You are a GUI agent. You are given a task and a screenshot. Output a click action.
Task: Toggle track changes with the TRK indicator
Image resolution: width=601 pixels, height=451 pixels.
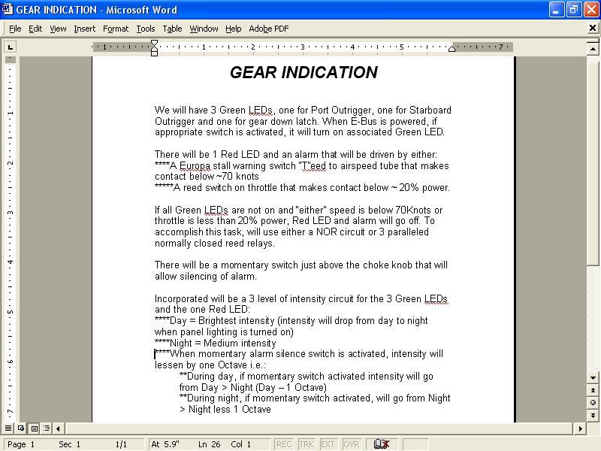(x=307, y=443)
